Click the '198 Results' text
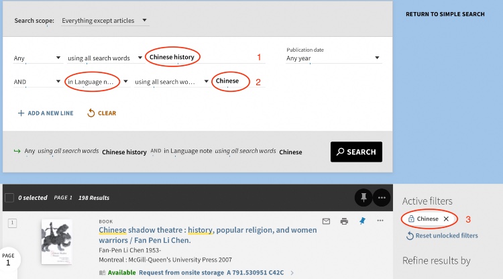The width and height of the screenshot is (503, 279). pos(94,198)
